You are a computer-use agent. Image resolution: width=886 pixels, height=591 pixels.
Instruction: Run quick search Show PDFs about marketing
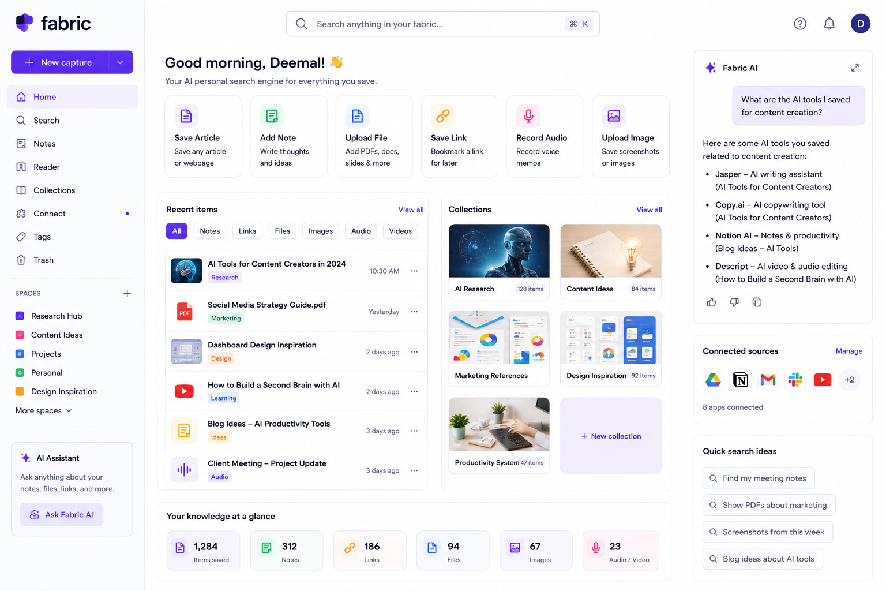coord(769,505)
